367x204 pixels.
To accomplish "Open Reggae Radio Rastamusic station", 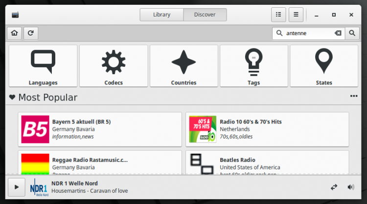I will (100, 163).
